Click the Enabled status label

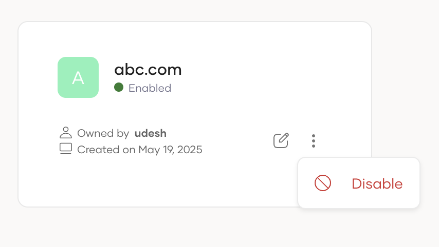[x=150, y=88]
